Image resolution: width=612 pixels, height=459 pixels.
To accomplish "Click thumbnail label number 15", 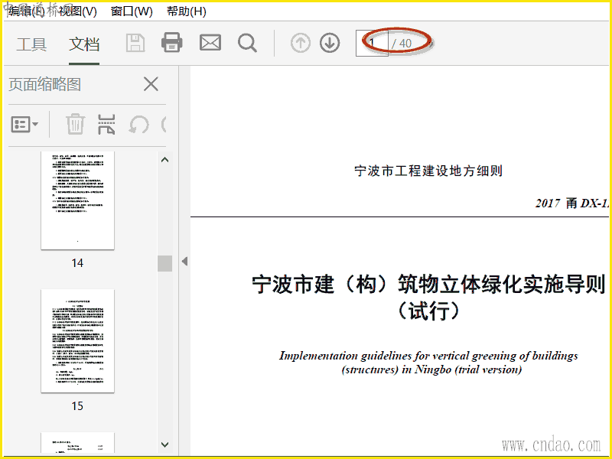I will coord(77,406).
